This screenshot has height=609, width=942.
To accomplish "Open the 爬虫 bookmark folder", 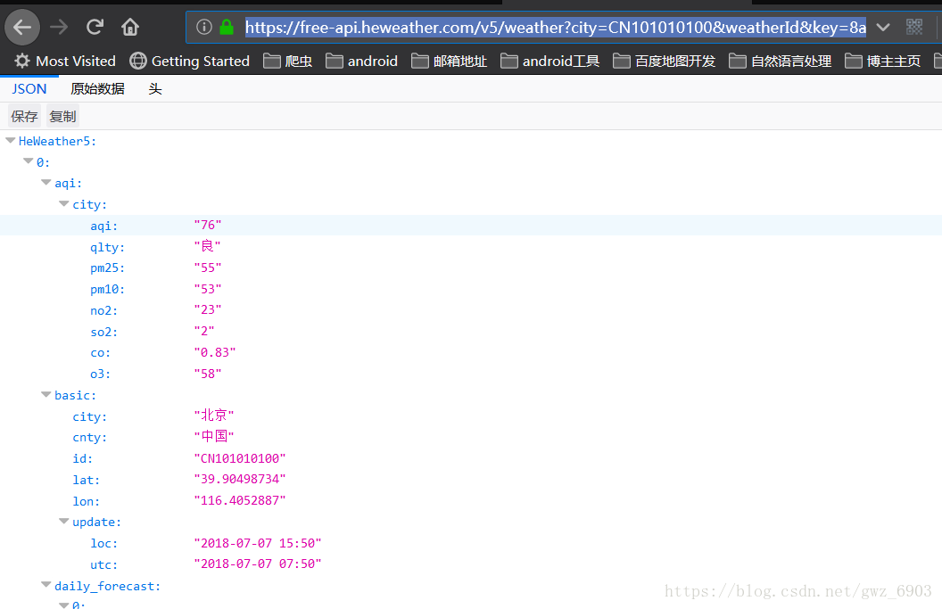I will (288, 62).
